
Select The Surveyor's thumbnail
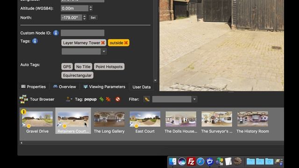(217, 119)
